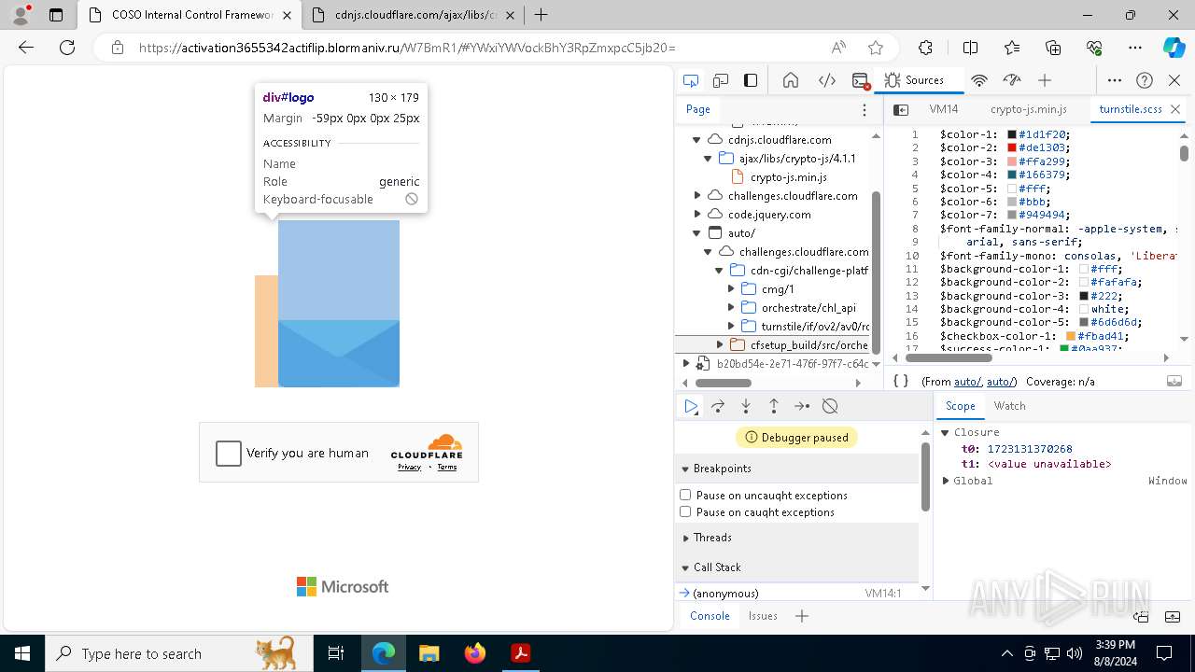Select the Scope pane tab

pyautogui.click(x=960, y=406)
